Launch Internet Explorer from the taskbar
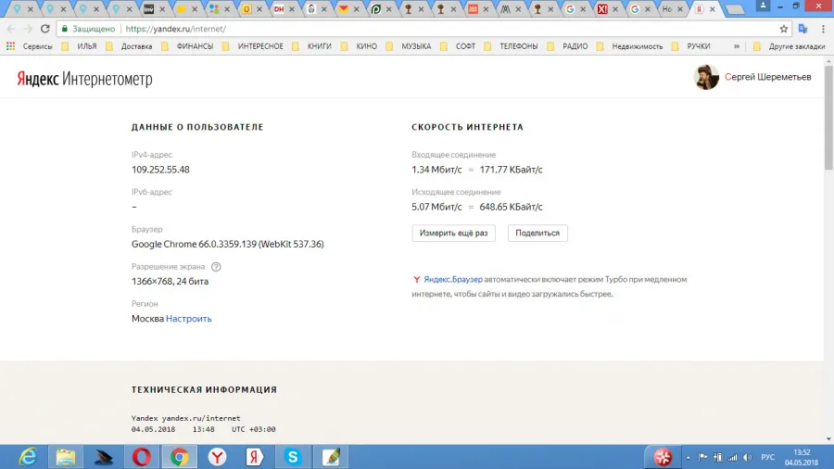The height and width of the screenshot is (469, 834). [x=28, y=457]
